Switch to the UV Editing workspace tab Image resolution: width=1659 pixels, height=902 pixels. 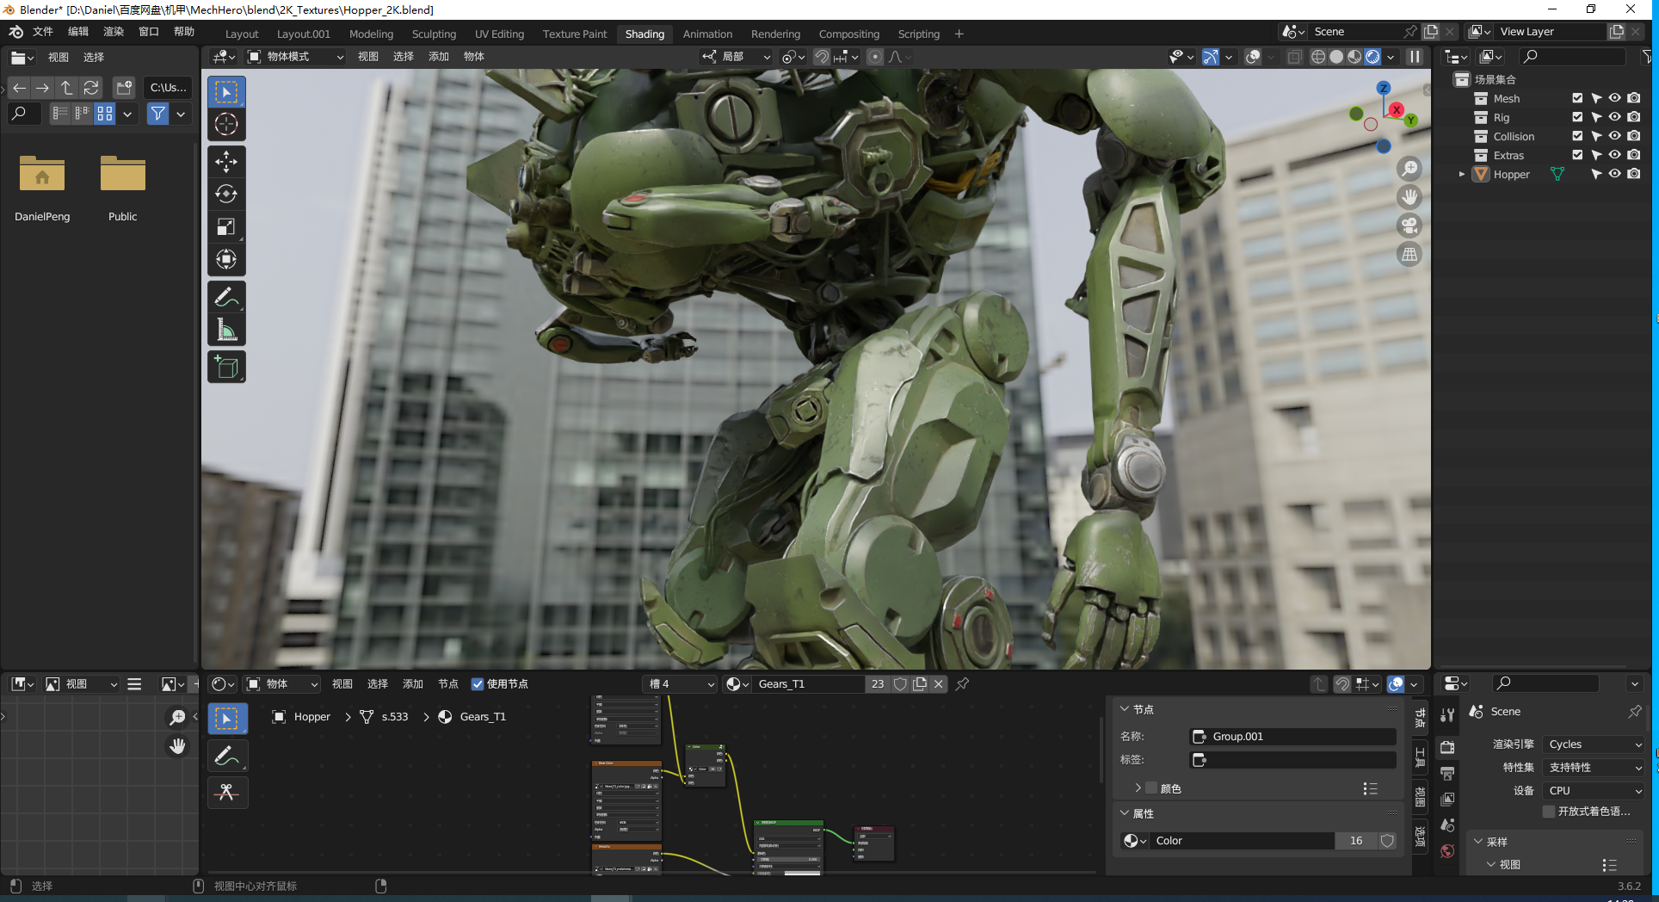[x=499, y=34]
